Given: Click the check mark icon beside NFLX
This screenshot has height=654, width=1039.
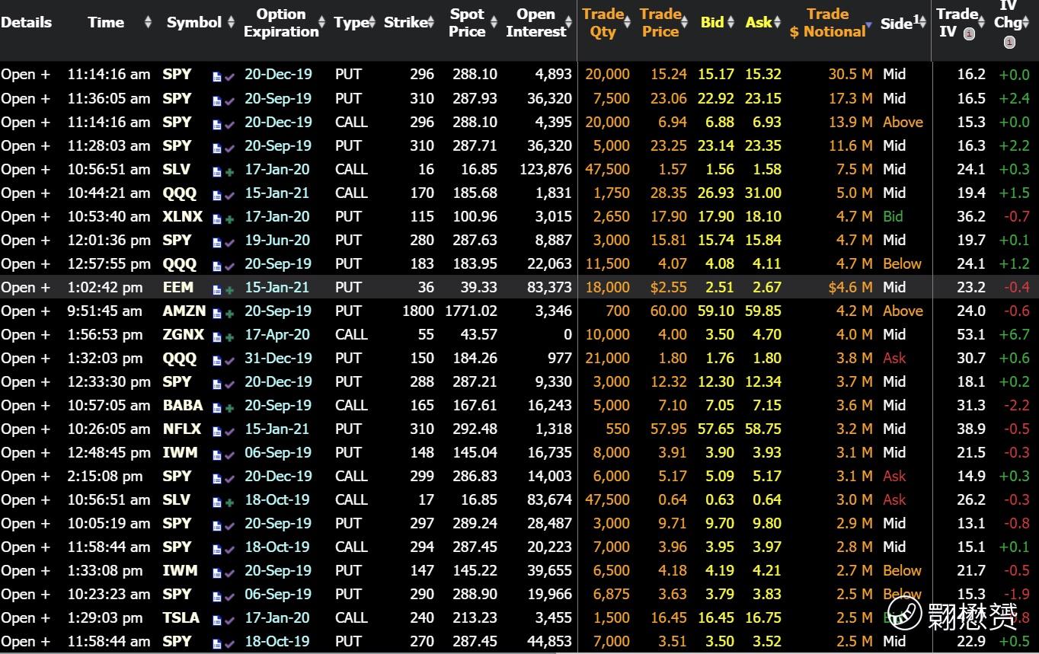Looking at the screenshot, I should coord(229,431).
